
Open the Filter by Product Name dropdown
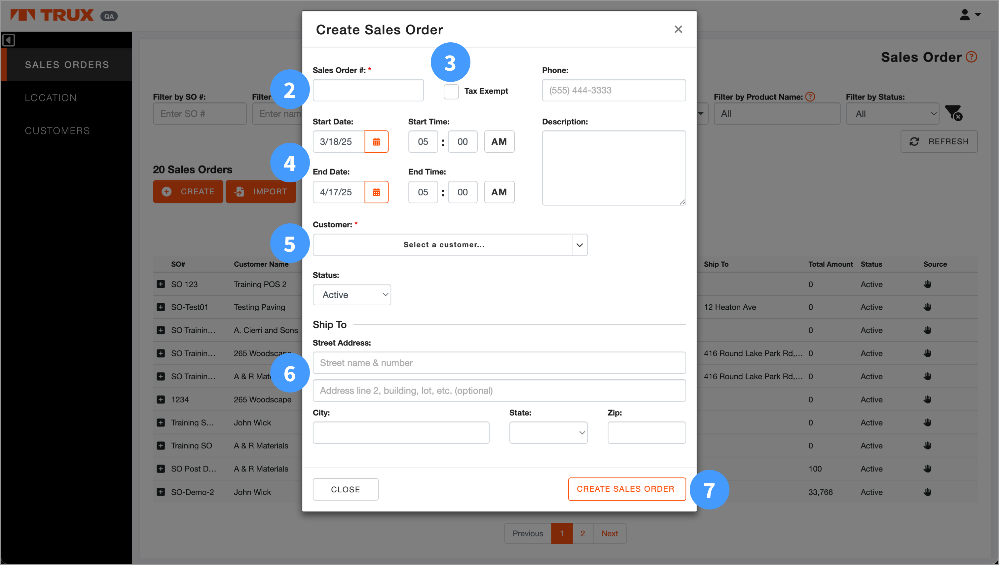[x=777, y=114]
